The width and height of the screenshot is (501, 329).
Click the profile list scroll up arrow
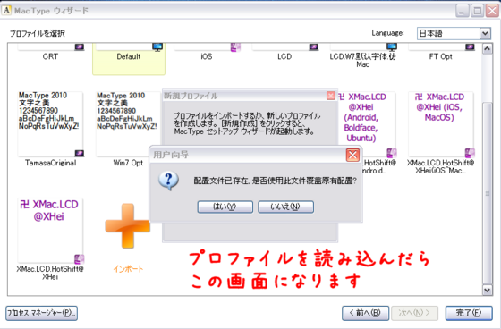point(487,49)
